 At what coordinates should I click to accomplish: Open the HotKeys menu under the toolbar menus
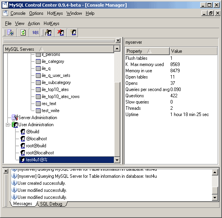coord(51,23)
